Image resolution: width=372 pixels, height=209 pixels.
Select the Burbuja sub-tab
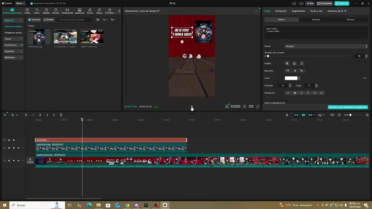coord(316,19)
